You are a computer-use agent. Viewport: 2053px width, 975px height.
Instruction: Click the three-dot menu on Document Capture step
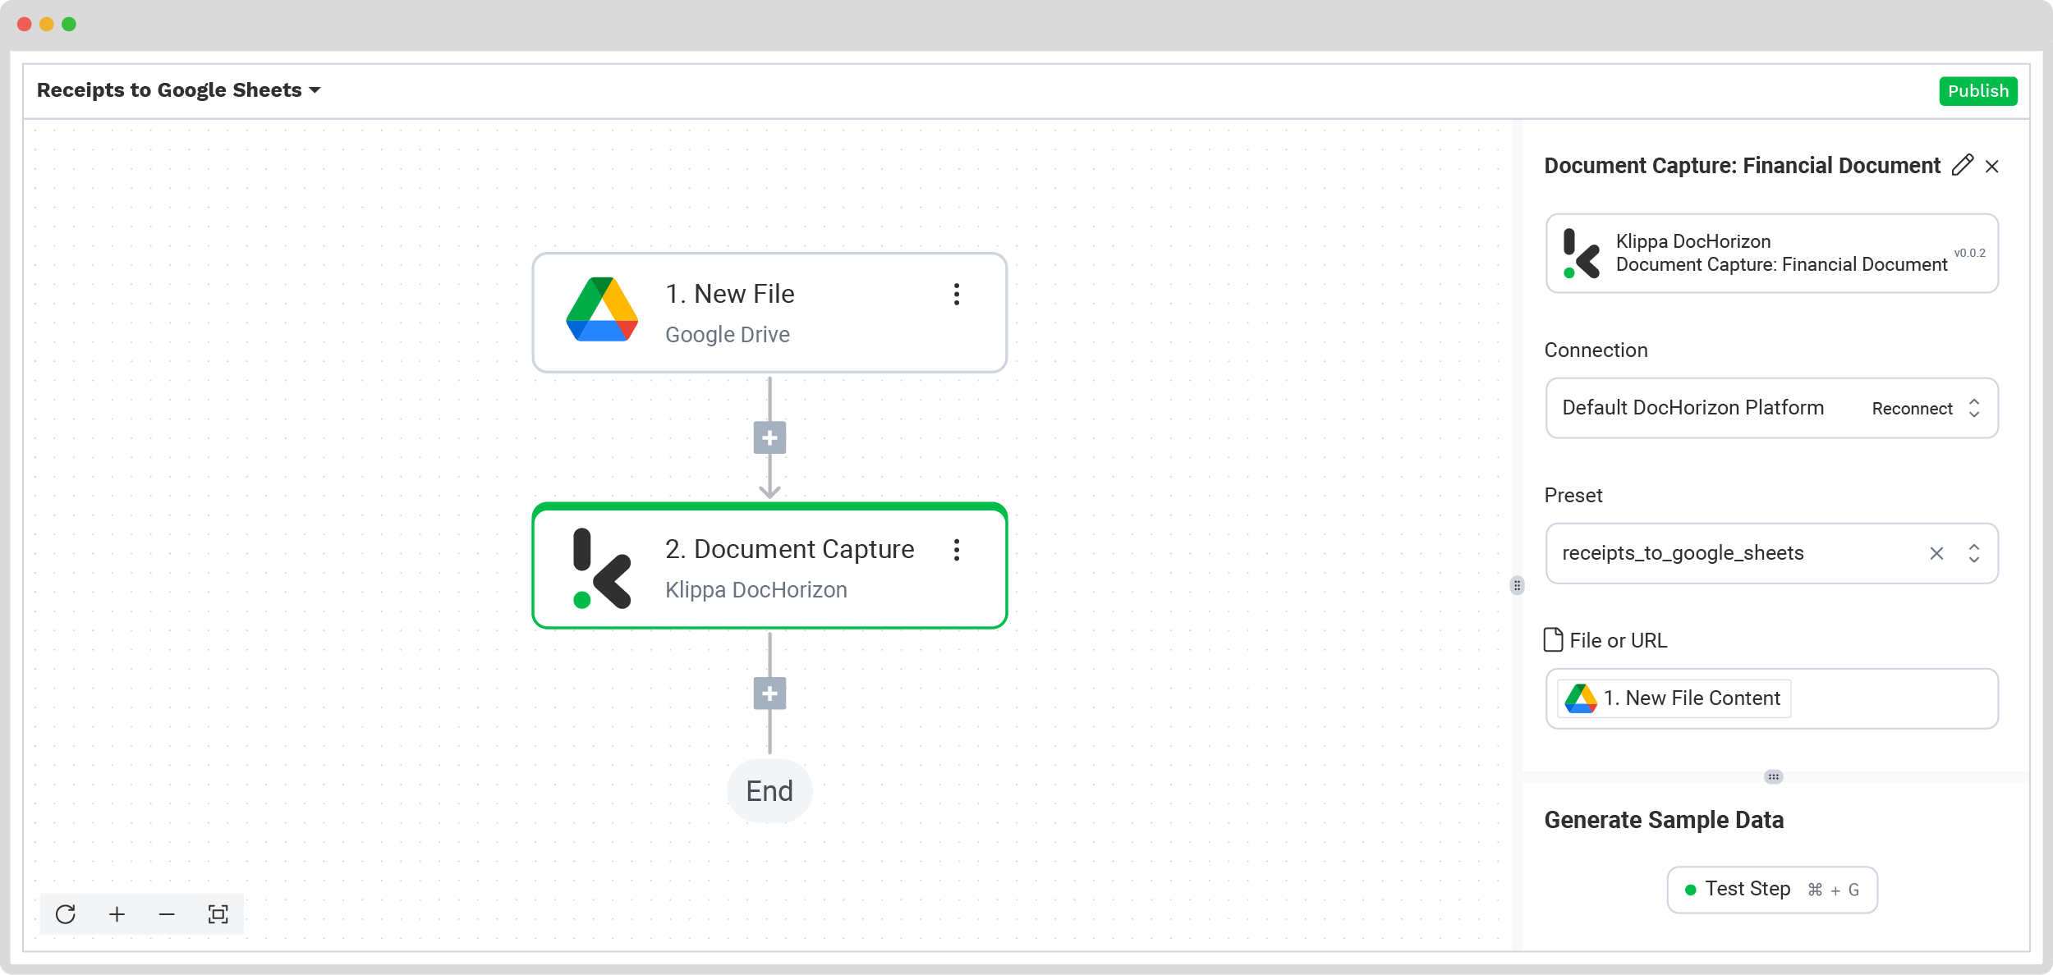click(956, 551)
